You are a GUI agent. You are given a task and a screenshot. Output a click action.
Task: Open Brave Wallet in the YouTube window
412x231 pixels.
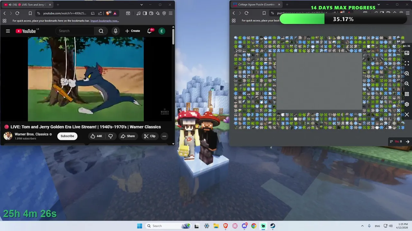[x=151, y=13]
